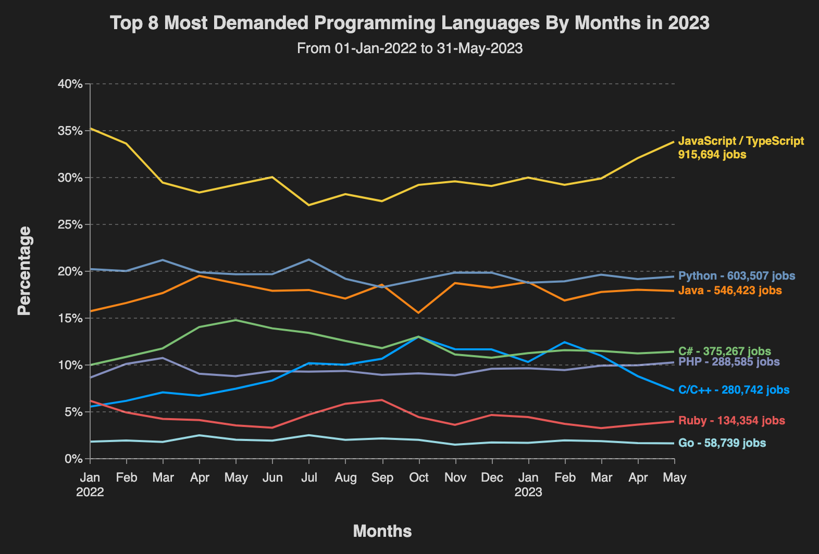Click the Jul x-axis tick label
This screenshot has height=554, width=819.
tap(309, 477)
